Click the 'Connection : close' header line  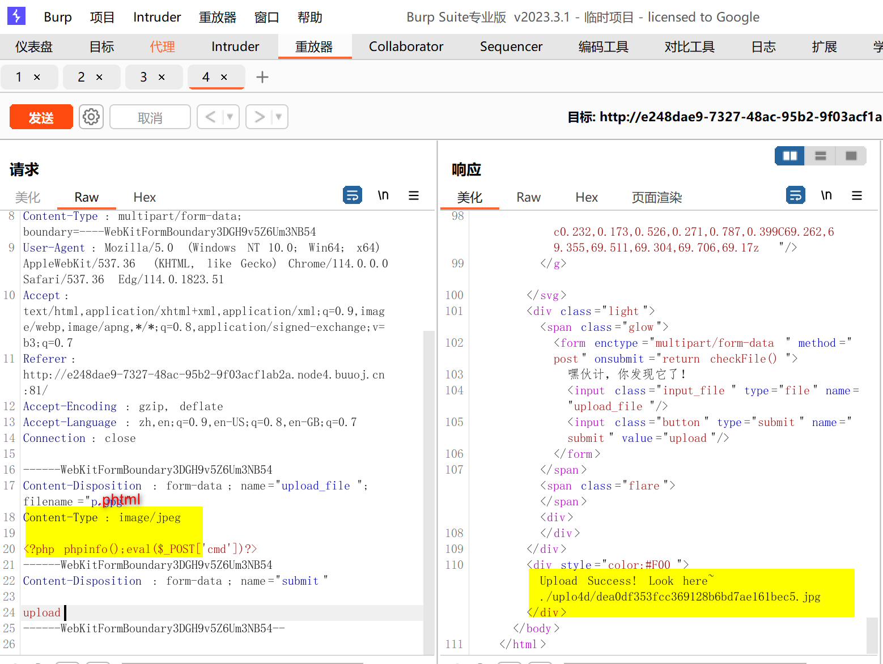point(79,438)
